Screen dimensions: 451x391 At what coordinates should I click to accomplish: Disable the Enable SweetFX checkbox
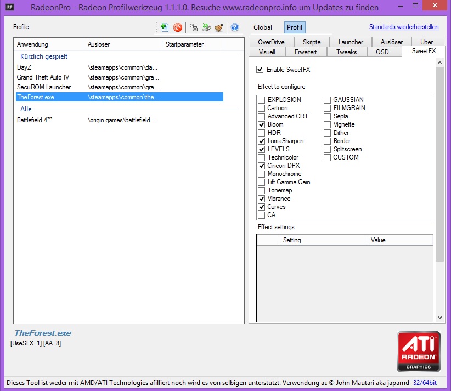[260, 70]
